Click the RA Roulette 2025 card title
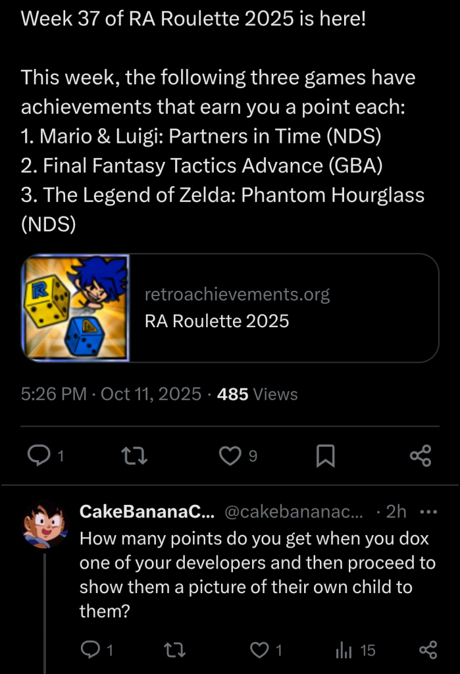The image size is (460, 674). [x=217, y=321]
